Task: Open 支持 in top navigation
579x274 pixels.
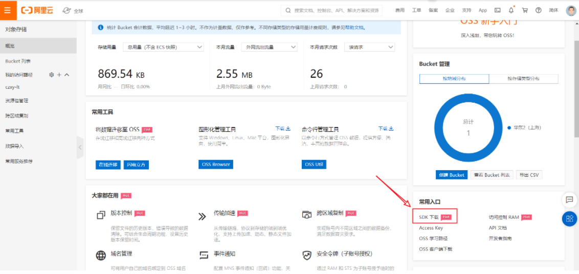Action: (466, 10)
